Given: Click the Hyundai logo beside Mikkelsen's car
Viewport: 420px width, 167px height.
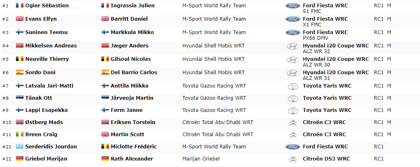Looking at the screenshot, I should pyautogui.click(x=293, y=47).
